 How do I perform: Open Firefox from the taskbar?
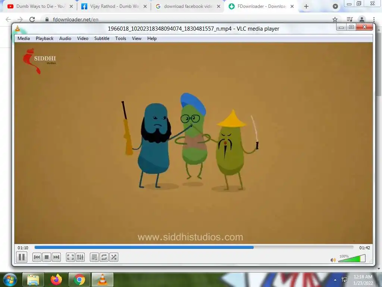point(56,280)
